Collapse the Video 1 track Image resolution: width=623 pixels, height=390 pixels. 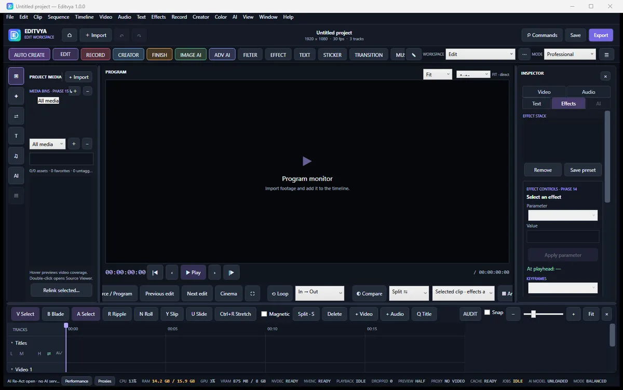[x=12, y=369]
